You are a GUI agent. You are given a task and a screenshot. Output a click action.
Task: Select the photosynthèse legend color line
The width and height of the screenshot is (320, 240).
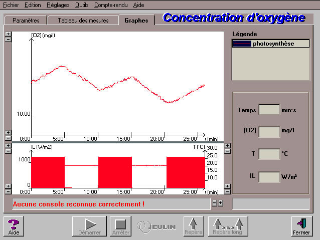[242, 44]
